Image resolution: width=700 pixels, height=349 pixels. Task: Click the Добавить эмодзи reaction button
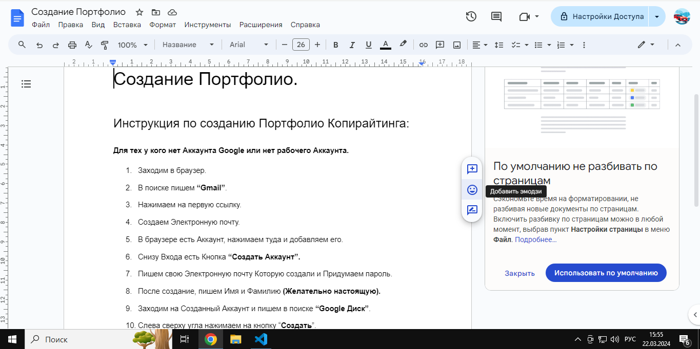pyautogui.click(x=472, y=190)
